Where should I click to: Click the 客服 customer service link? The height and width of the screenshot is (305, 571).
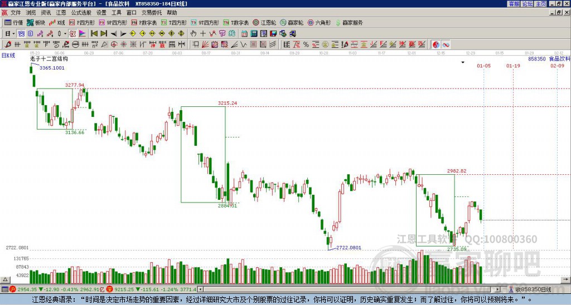click(514, 4)
